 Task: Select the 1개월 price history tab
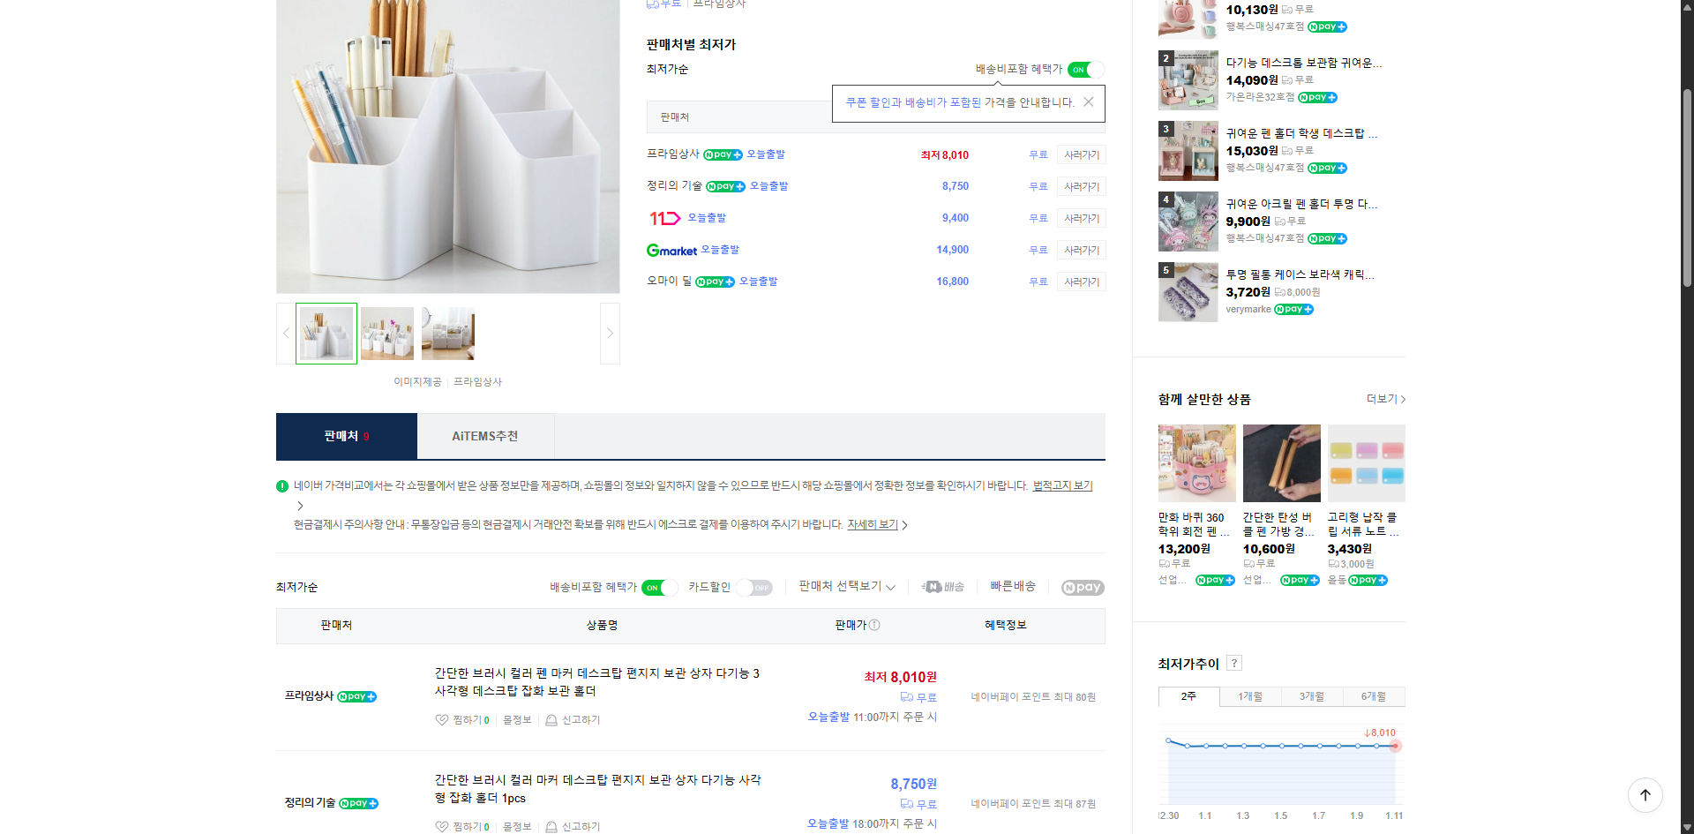[1249, 696]
